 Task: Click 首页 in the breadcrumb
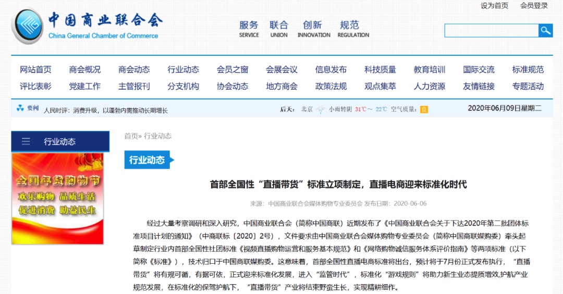(x=130, y=136)
